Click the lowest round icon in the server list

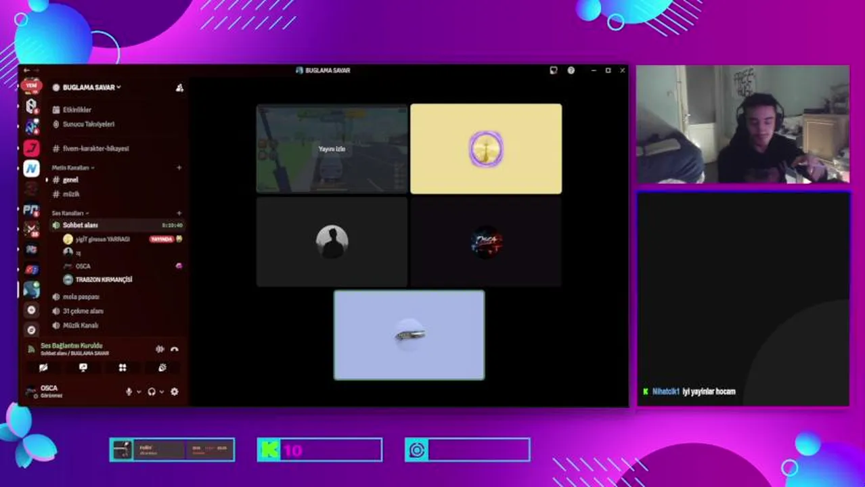tap(31, 329)
